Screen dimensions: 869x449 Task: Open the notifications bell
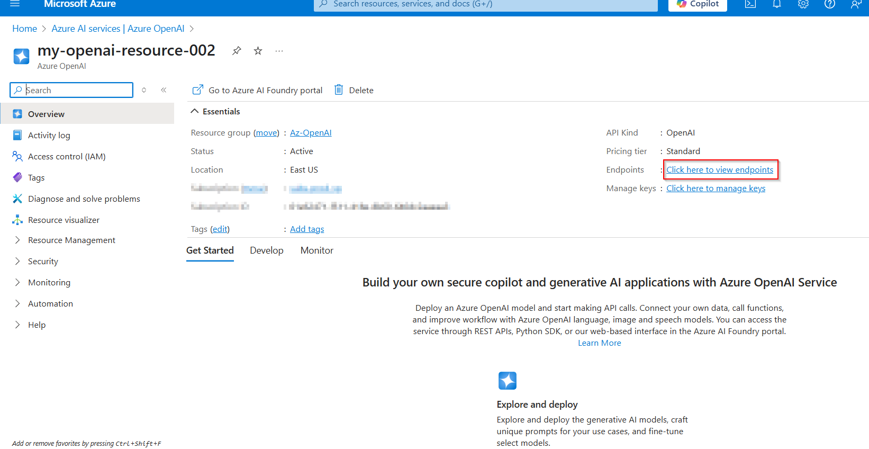pos(777,4)
